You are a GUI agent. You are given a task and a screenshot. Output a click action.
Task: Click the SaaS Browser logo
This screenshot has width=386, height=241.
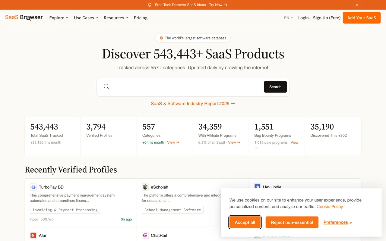point(24,17)
